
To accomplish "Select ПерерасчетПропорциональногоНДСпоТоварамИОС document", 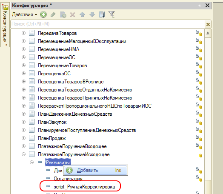I will (x=94, y=106).
